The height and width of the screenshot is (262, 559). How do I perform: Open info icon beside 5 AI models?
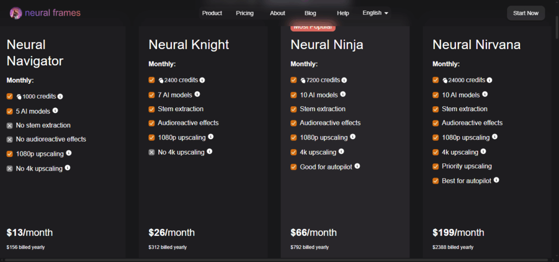tap(55, 111)
